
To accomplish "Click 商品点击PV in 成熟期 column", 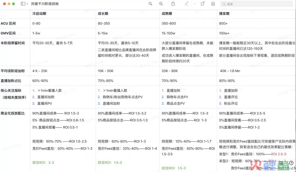I will coord(176,103).
